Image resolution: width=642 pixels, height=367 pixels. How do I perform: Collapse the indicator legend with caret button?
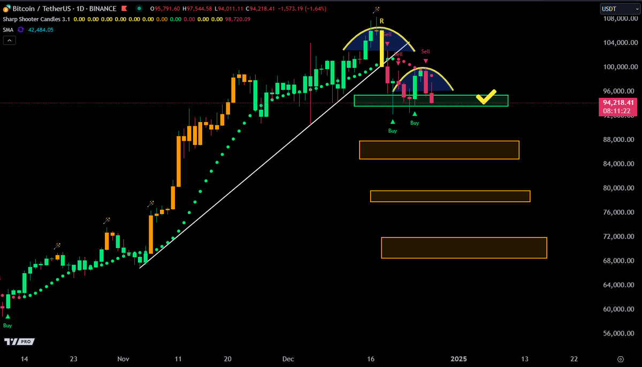9,41
